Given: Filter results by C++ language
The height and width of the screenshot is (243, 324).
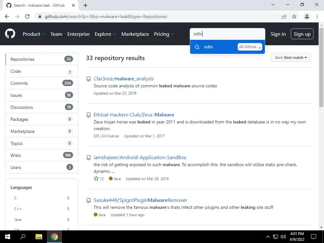Looking at the screenshot, I should click(x=41, y=209).
